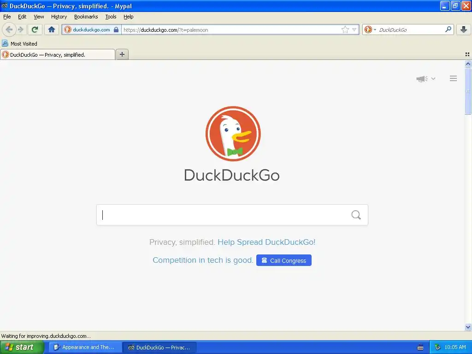This screenshot has height=354, width=472.
Task: Select the DuckDuckGo — Privacy, simplified tab
Action: coord(58,54)
